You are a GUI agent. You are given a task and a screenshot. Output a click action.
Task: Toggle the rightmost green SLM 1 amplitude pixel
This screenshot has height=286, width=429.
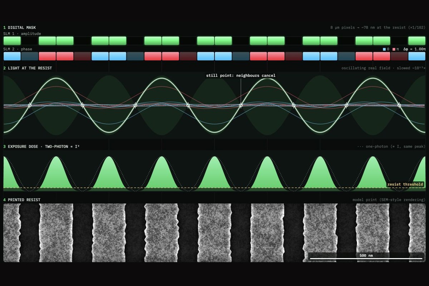pyautogui.click(x=417, y=41)
